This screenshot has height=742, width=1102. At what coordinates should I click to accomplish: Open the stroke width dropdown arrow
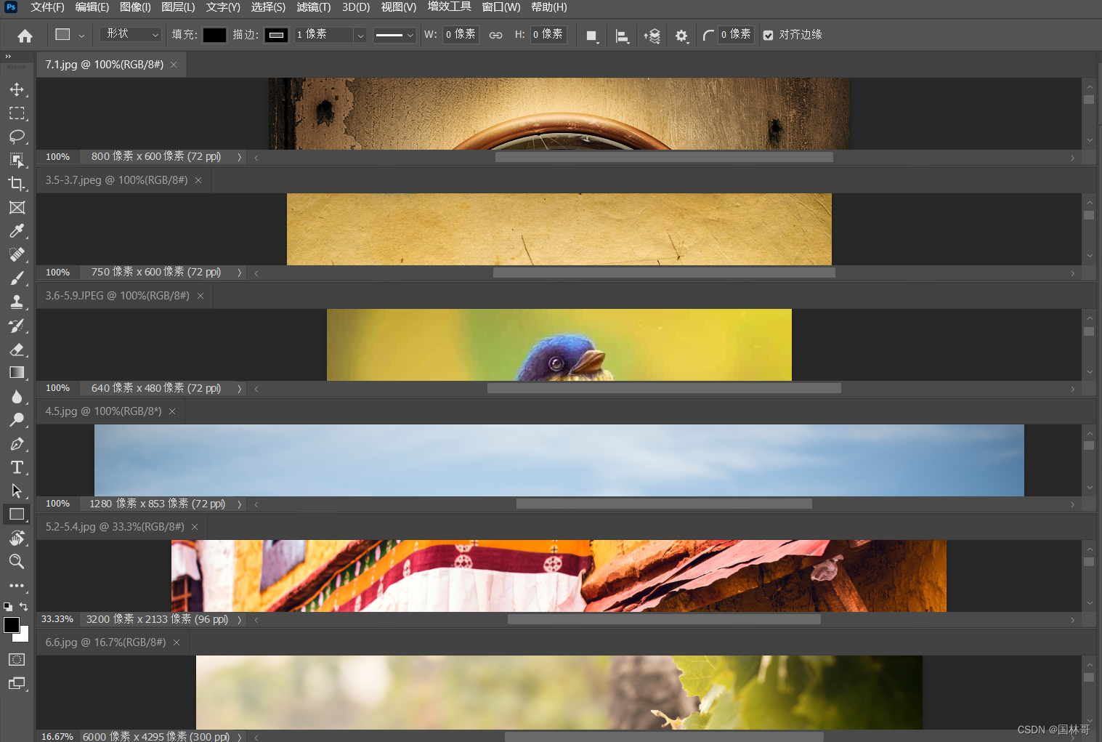pos(360,35)
